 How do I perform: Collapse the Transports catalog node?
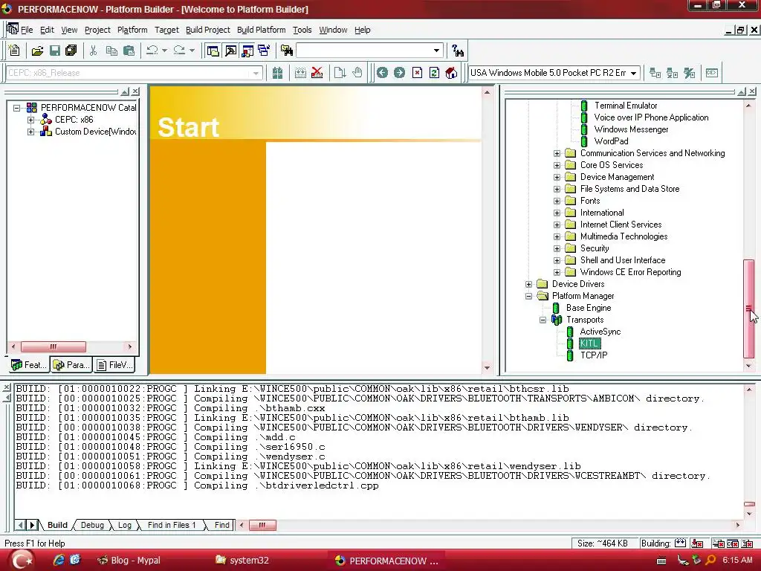(x=543, y=320)
